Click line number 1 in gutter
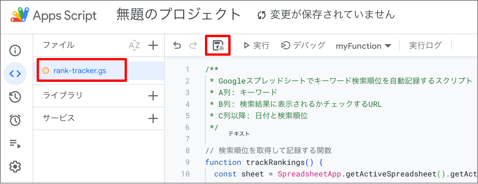Screen dimensions: 478x184 [187, 70]
